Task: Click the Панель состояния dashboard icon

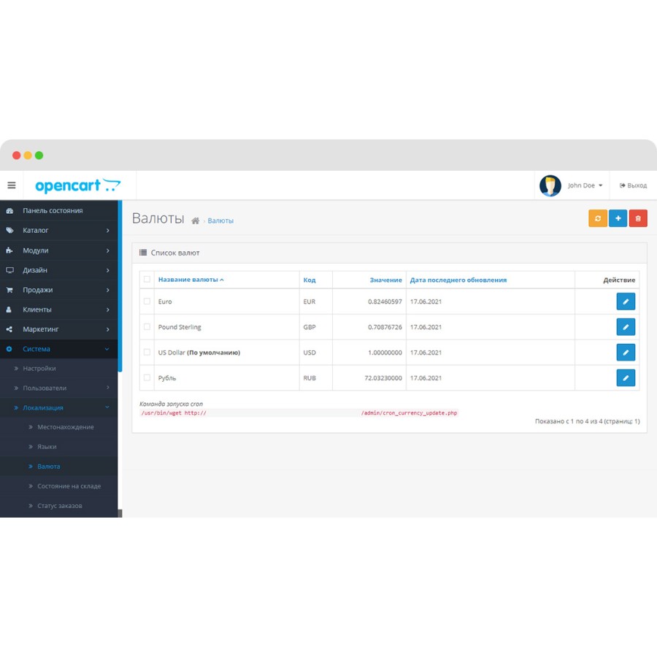Action: coord(9,211)
